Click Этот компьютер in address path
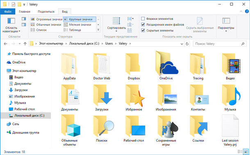Image resolution: width=250 pixels, height=155 pixels. pyautogui.click(x=51, y=43)
